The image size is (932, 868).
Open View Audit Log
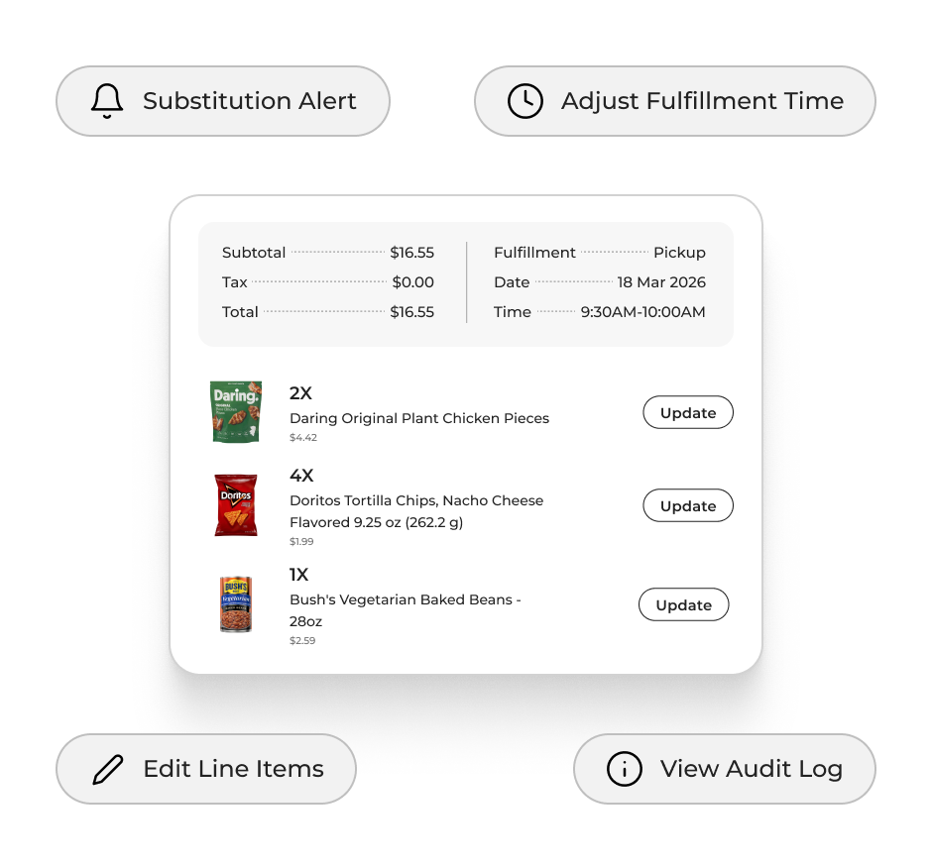725,769
